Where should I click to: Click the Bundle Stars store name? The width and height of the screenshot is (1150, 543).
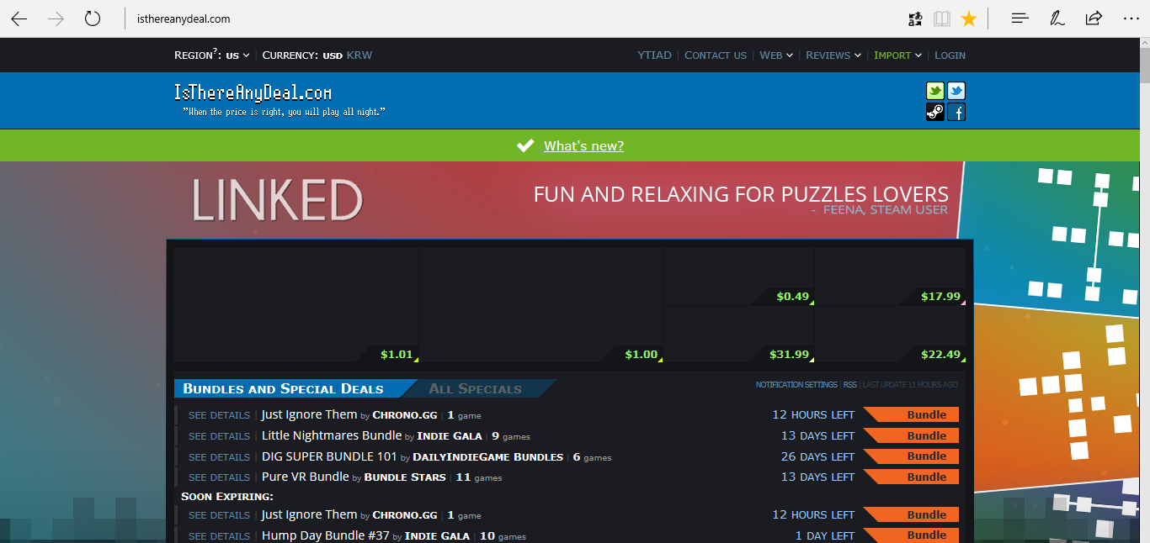point(405,477)
